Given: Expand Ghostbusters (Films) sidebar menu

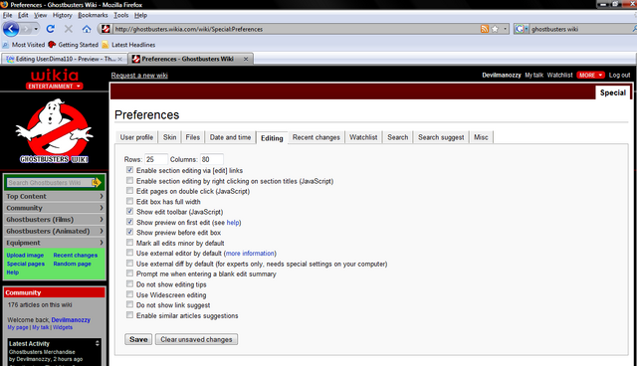Looking at the screenshot, I should tap(55, 220).
